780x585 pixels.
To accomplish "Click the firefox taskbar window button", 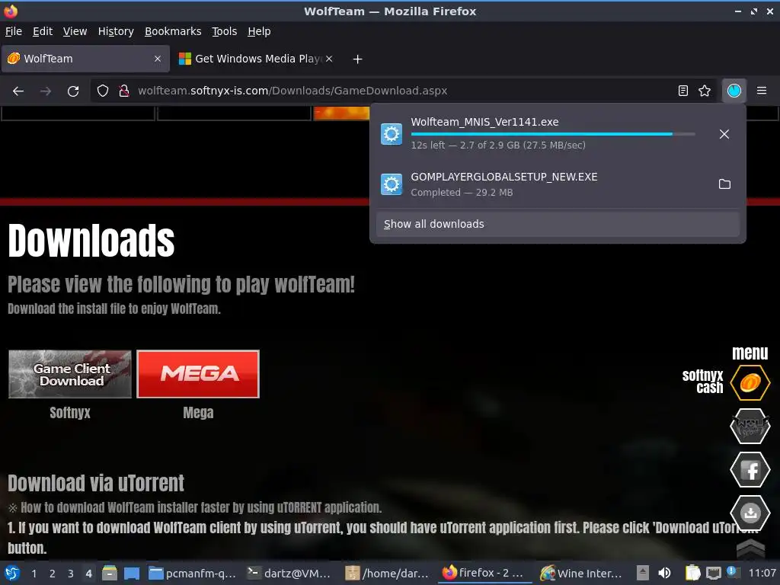I will [x=485, y=573].
